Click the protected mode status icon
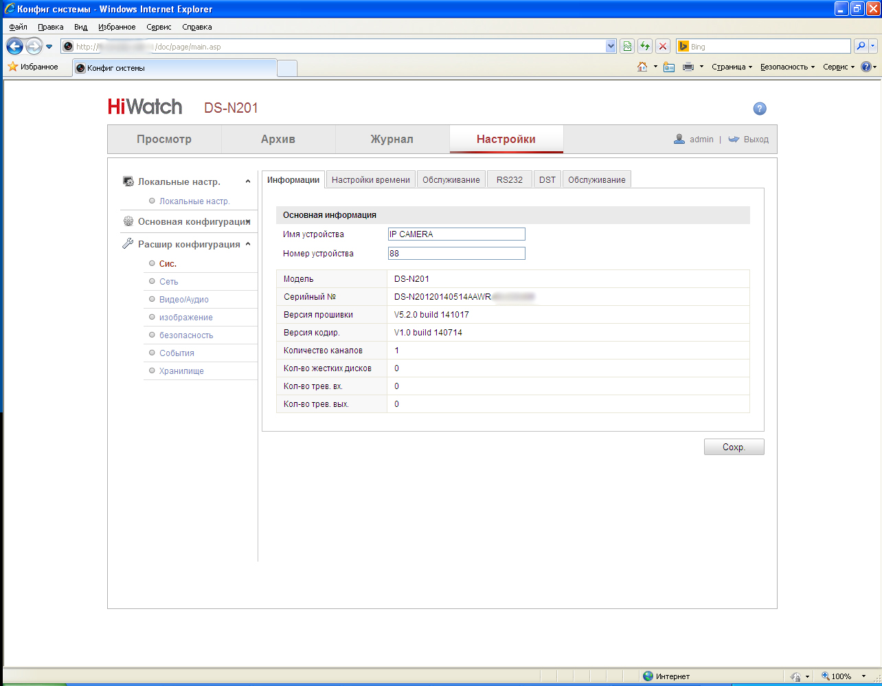 [795, 676]
